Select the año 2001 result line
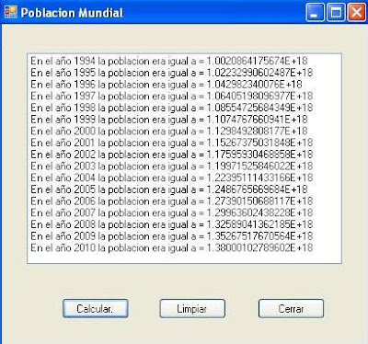 [172, 143]
